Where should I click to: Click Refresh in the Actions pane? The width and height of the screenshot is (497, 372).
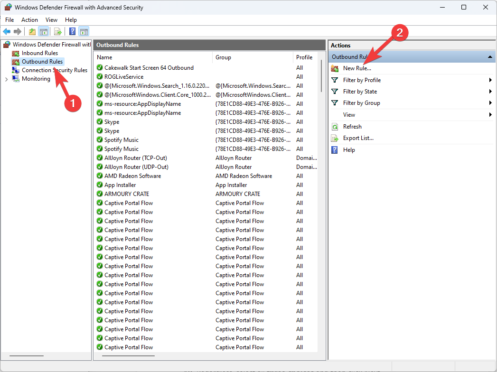pos(352,127)
